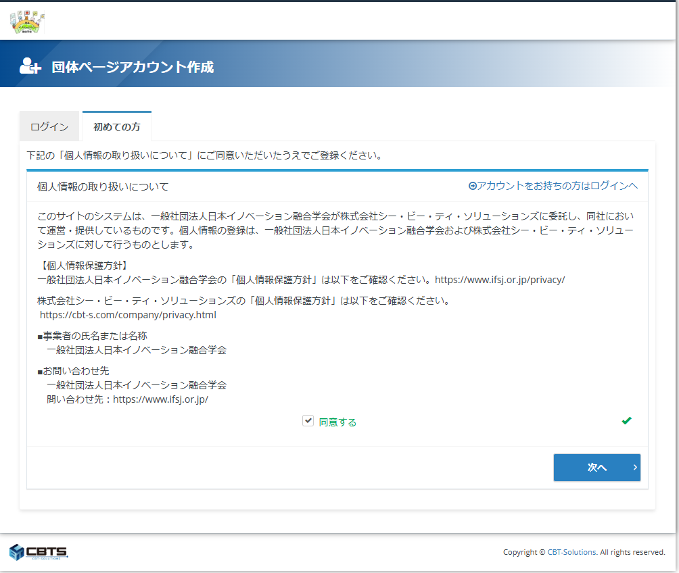Click the green validation checkmark icon
This screenshot has height=573, width=679.
[626, 421]
